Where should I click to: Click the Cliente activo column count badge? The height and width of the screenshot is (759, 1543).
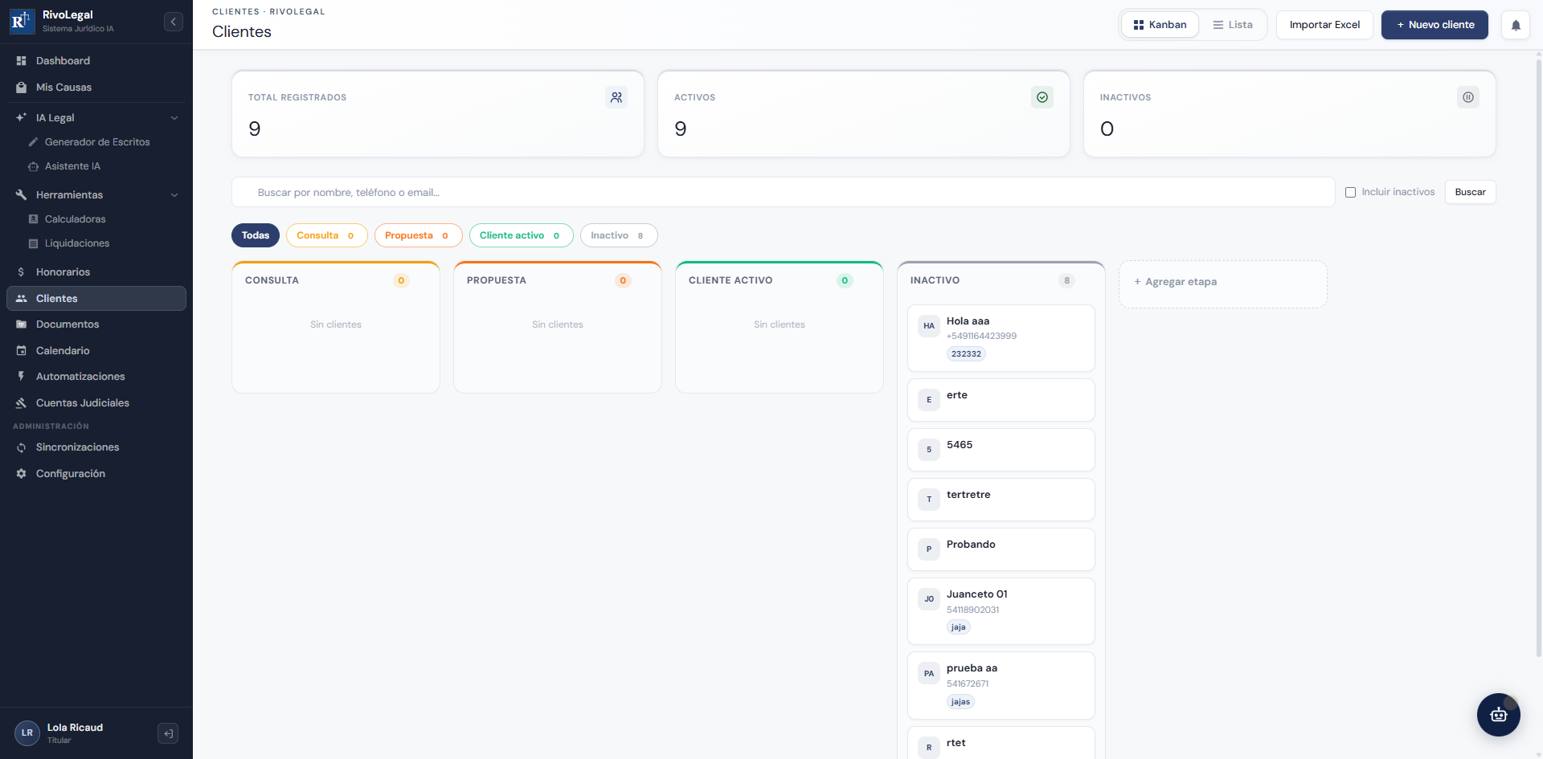[845, 281]
